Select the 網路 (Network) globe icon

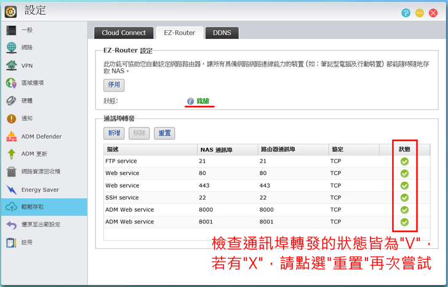point(11,47)
